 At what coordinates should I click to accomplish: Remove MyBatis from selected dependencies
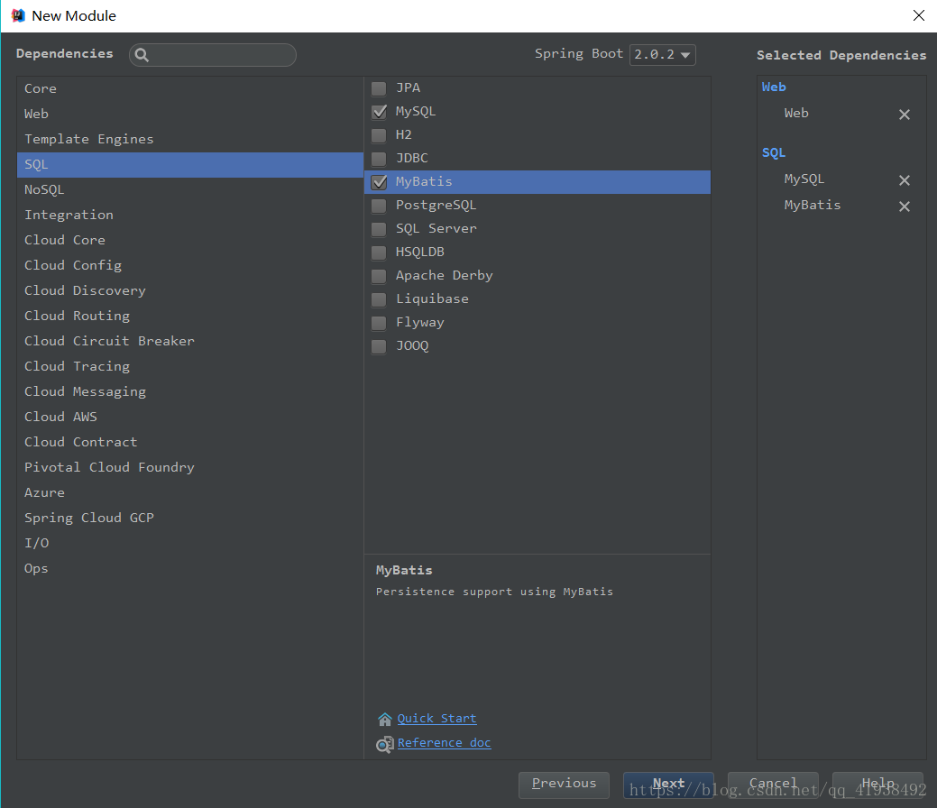click(905, 207)
